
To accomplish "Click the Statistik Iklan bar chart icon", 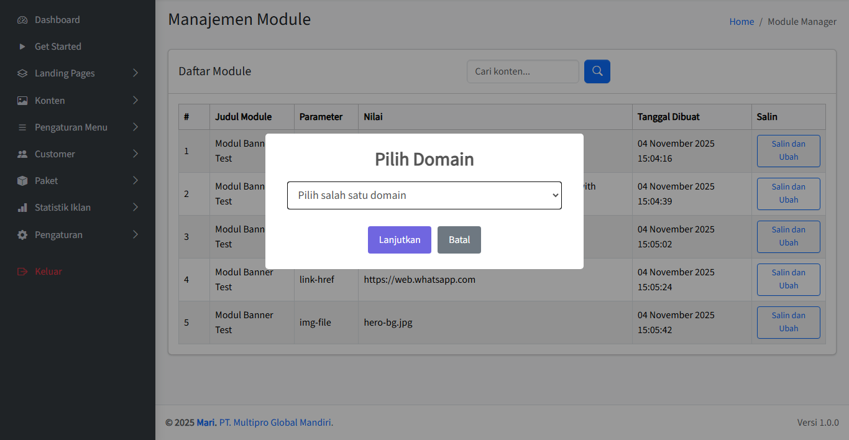I will click(22, 208).
